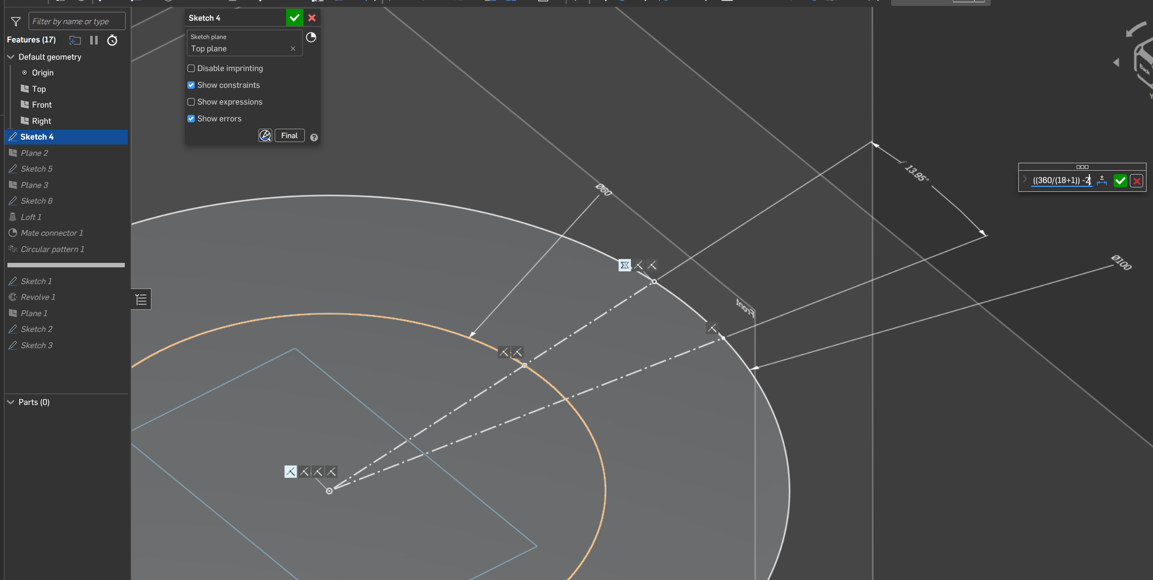Image resolution: width=1153 pixels, height=580 pixels.
Task: Expand the dimension field chevron arrow
Action: (x=1025, y=180)
